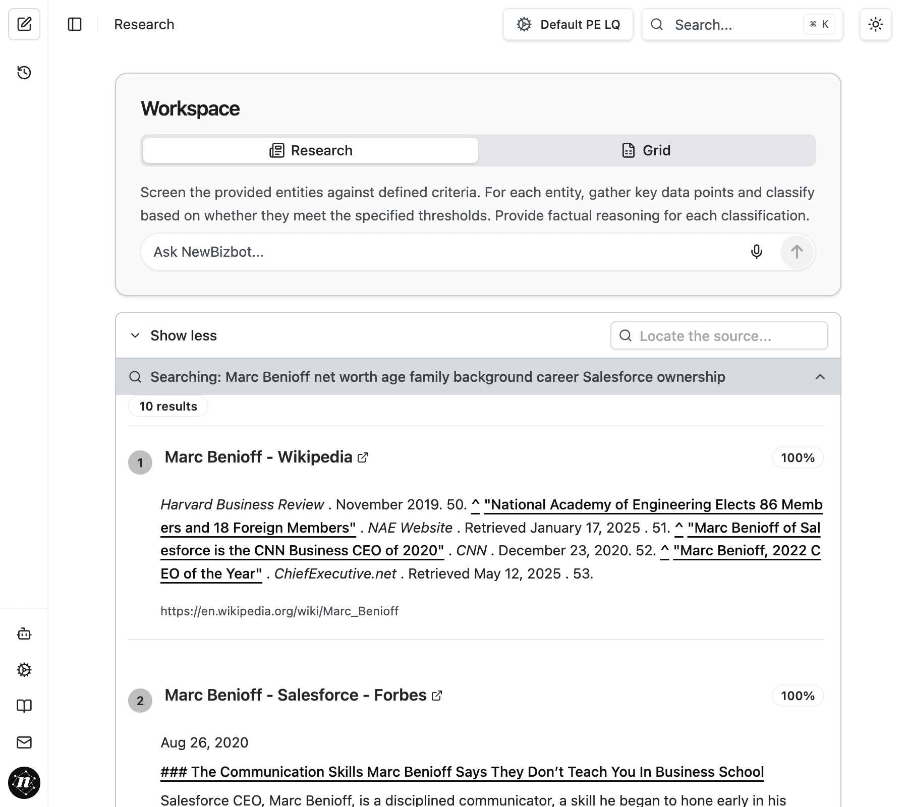This screenshot has height=807, width=908.
Task: Submit the prompt with the up arrow button
Action: tap(797, 252)
